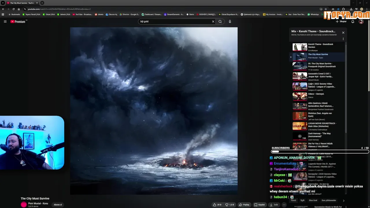Bookmark this page with the star

[x=326, y=9]
